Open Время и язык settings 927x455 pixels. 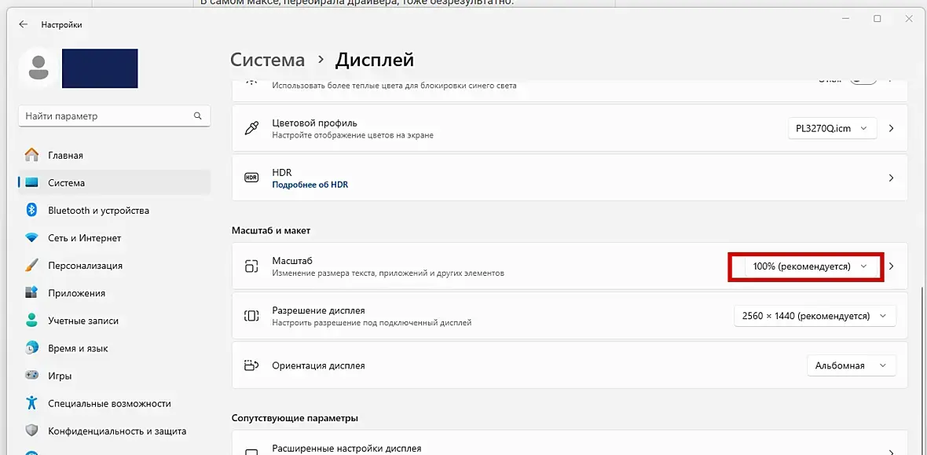[x=77, y=348]
